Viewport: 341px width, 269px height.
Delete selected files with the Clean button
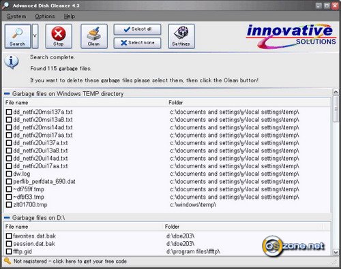click(94, 36)
